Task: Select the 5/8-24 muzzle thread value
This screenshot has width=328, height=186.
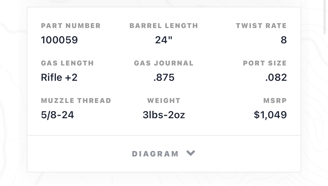Action: (57, 115)
